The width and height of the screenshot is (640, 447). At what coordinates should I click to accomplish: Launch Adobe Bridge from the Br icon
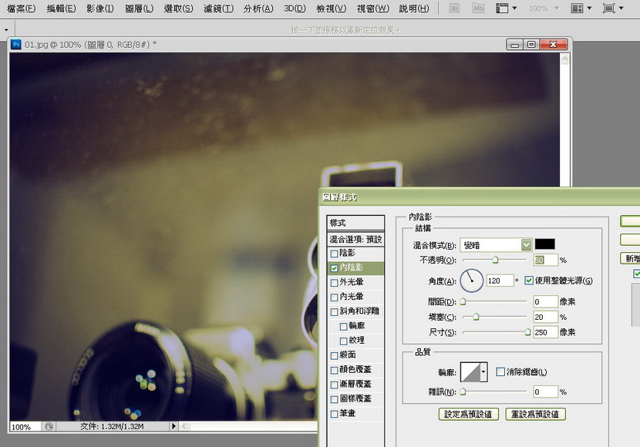[x=456, y=8]
